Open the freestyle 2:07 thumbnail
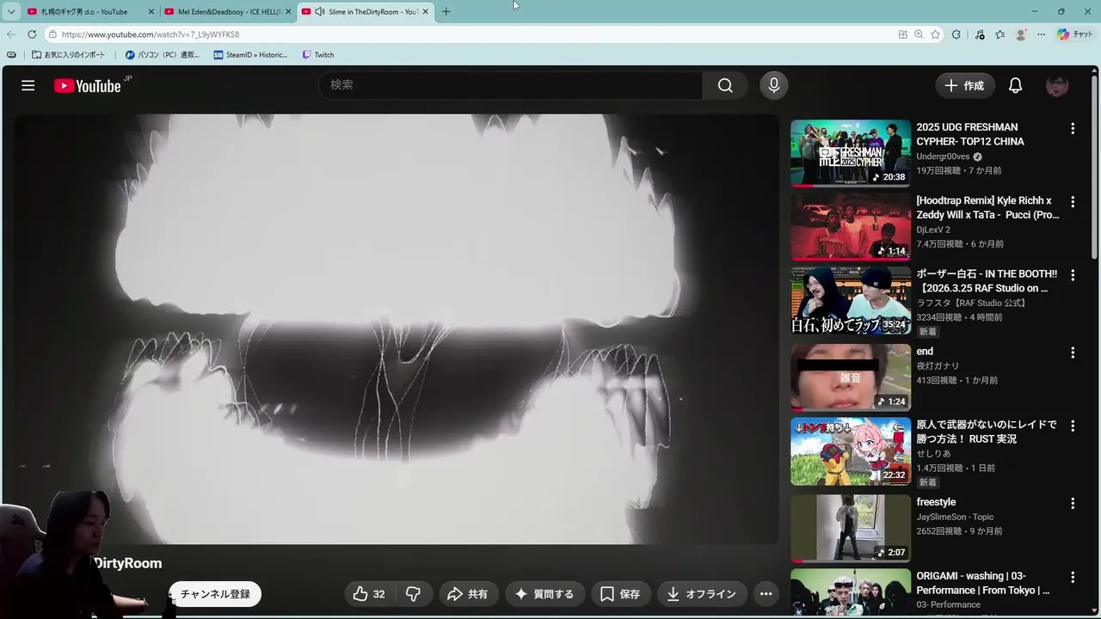 pos(851,528)
